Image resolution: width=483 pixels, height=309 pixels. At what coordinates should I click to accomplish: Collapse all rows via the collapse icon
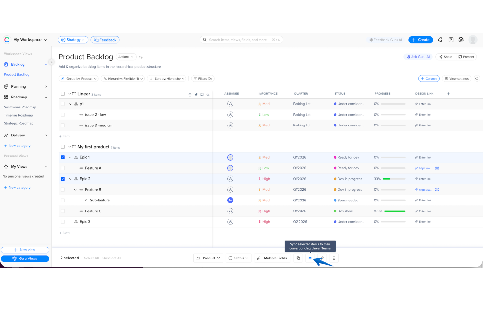click(190, 94)
